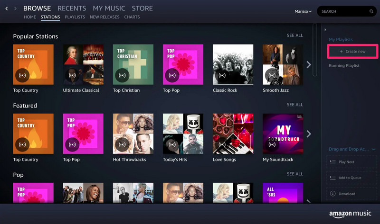Viewport: 380px width, 224px height.
Task: See all Popular Stations
Action: click(x=294, y=35)
